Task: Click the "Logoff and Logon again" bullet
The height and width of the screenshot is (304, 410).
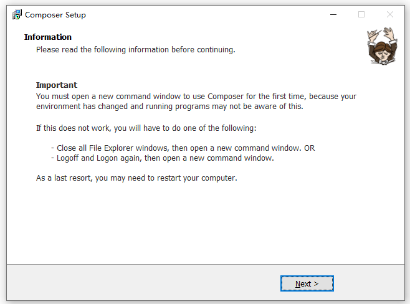Action: click(162, 158)
